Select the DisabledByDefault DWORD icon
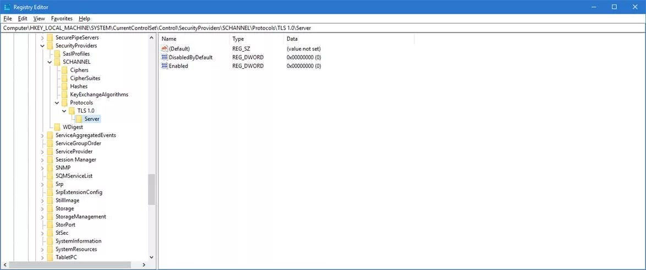Screen dimensions: 646x270 pos(165,57)
